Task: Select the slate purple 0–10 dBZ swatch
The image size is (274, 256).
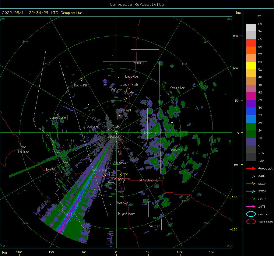Action: (251, 142)
